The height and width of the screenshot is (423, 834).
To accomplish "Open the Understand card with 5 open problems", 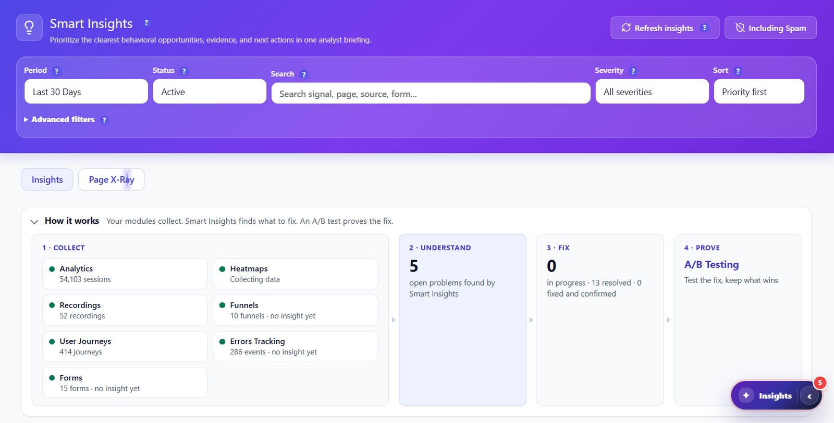I will (462, 320).
